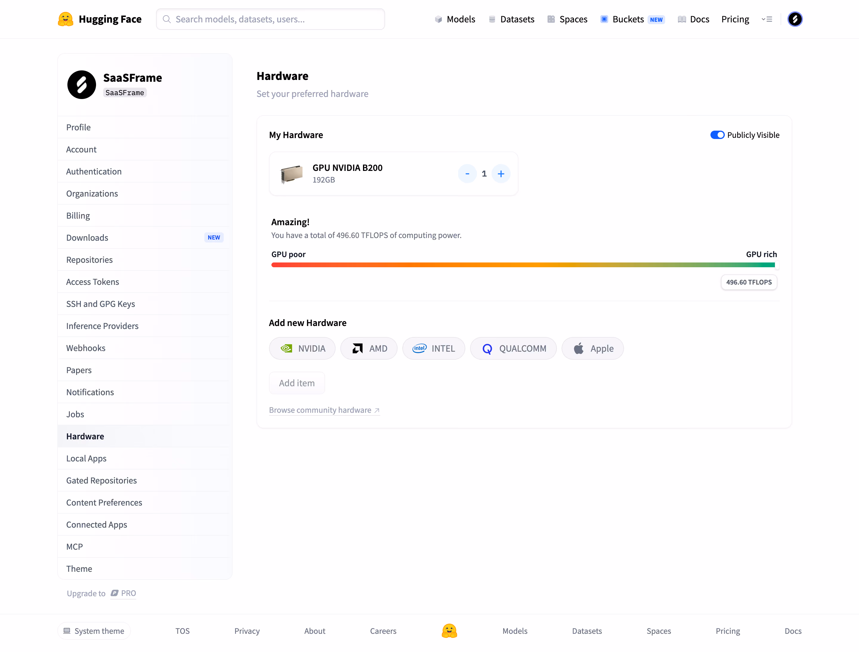The image size is (859, 652).
Task: Select the AMD vendor chip
Action: coord(369,348)
